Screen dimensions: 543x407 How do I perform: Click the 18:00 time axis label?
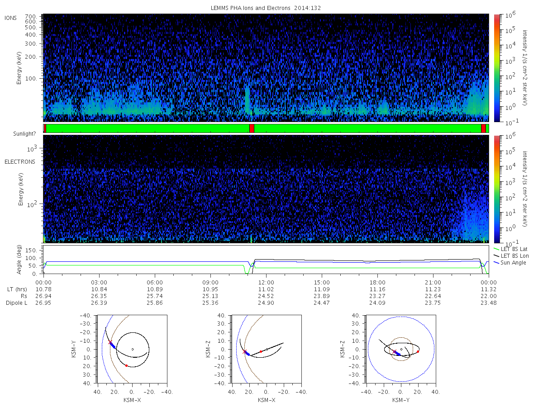[x=377, y=283]
